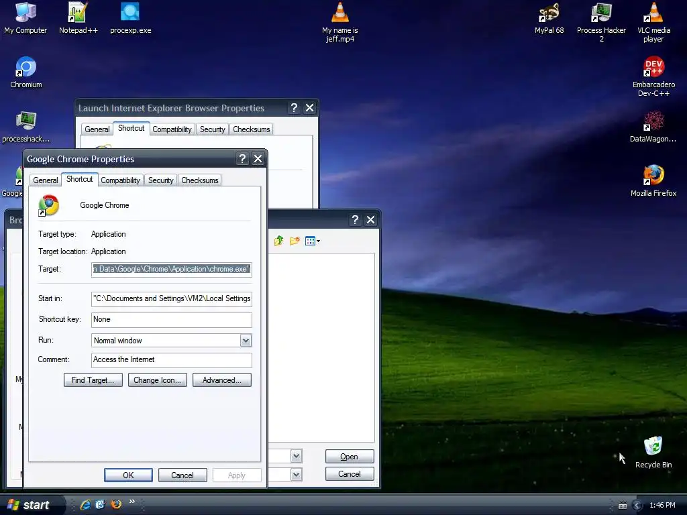This screenshot has height=515, width=687.
Task: Open Checksums tab in Chrome Properties
Action: 200,180
